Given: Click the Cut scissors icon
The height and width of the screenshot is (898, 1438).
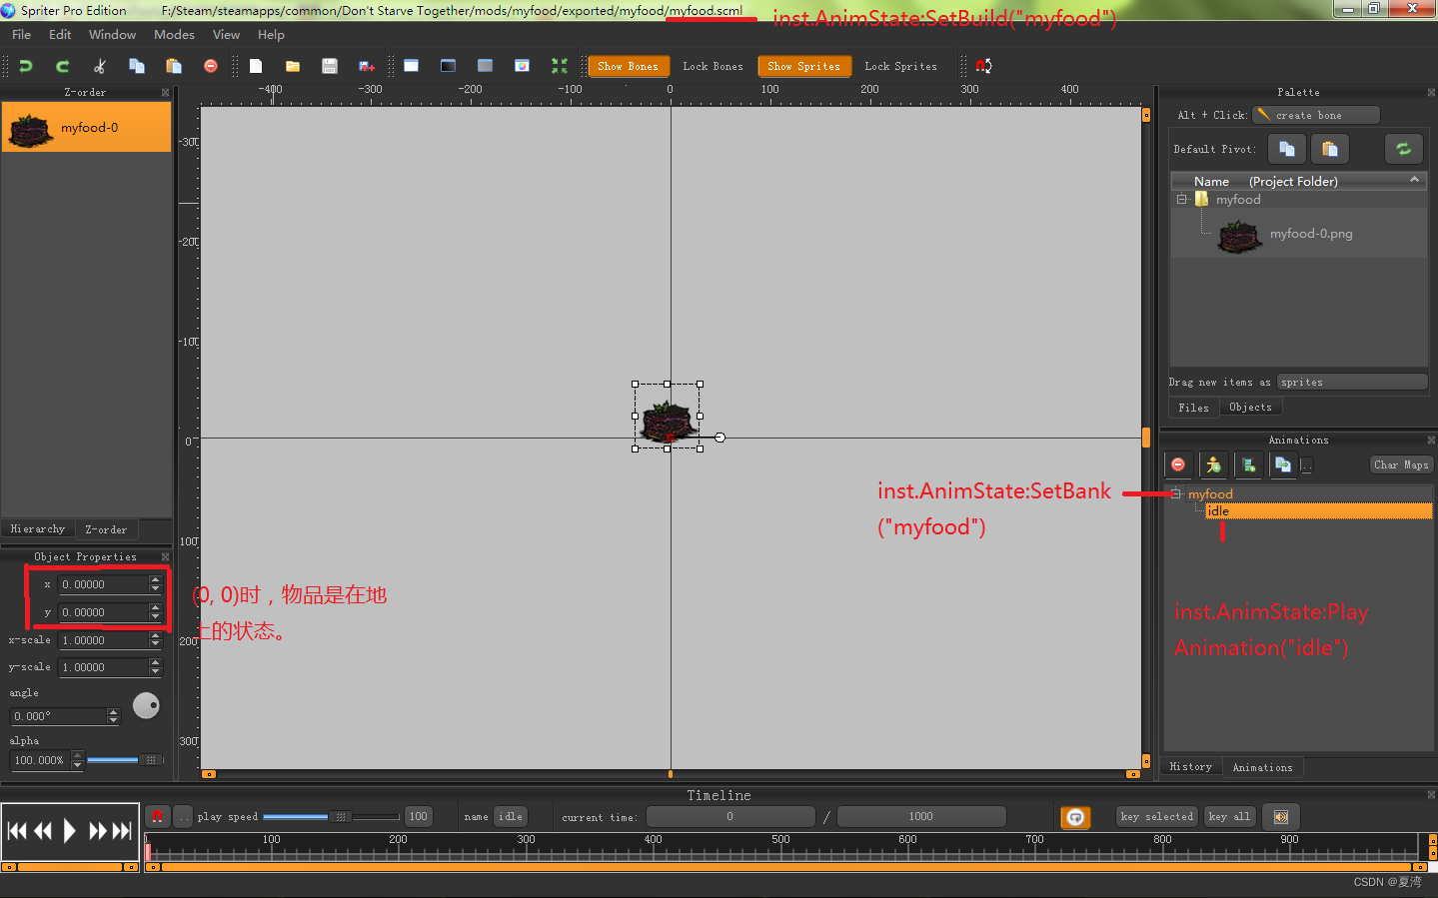Looking at the screenshot, I should [x=99, y=66].
